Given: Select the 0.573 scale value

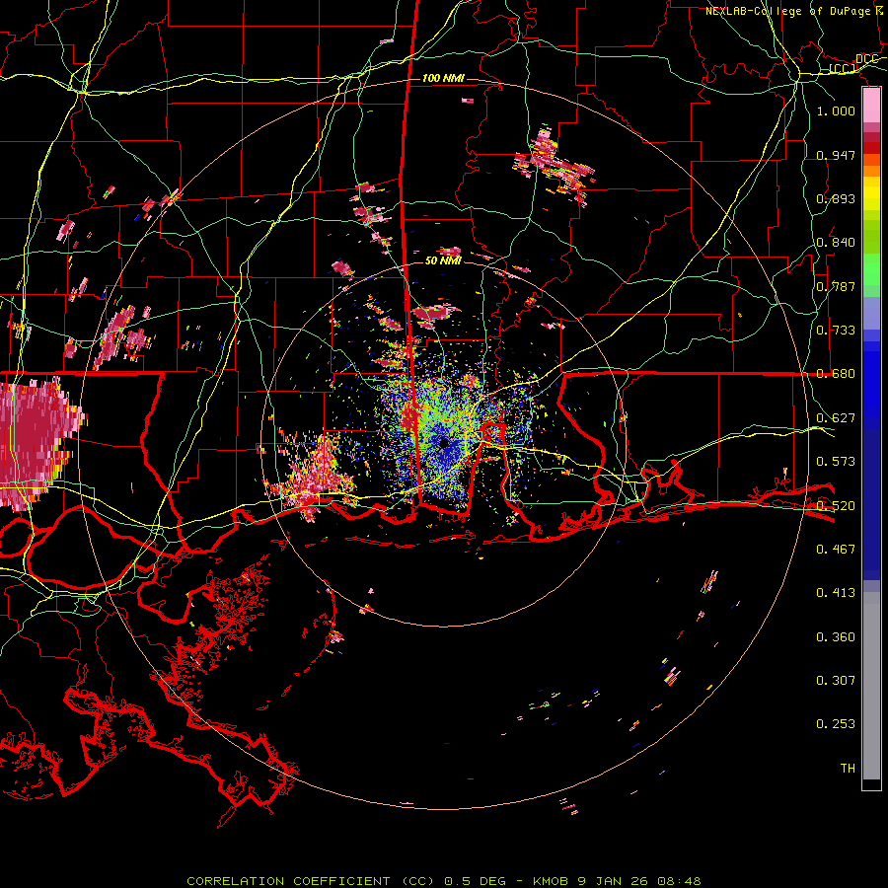Looking at the screenshot, I should pos(836,462).
